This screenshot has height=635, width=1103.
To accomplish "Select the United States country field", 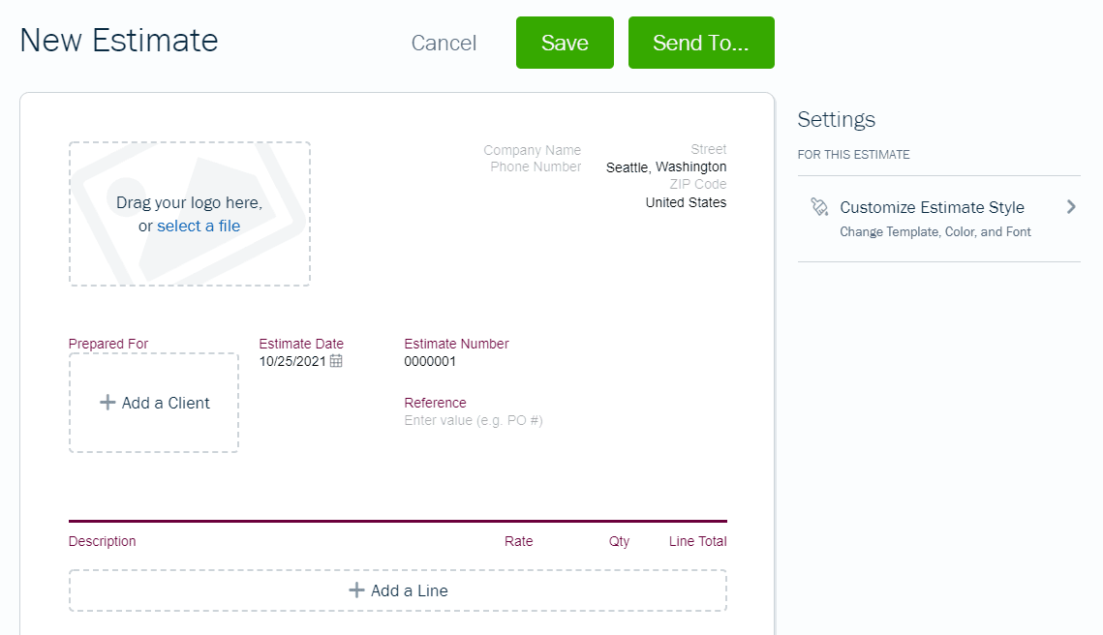I will click(x=686, y=202).
